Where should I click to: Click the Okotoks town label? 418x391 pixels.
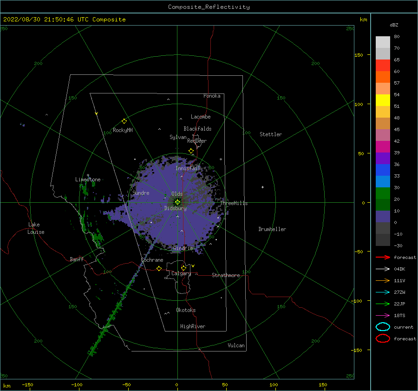186,310
